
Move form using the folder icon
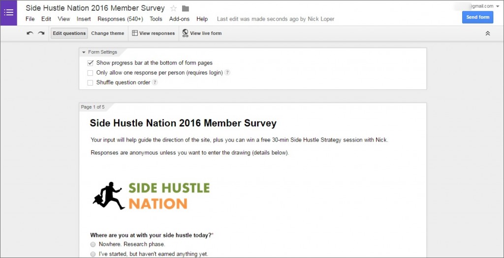186,9
